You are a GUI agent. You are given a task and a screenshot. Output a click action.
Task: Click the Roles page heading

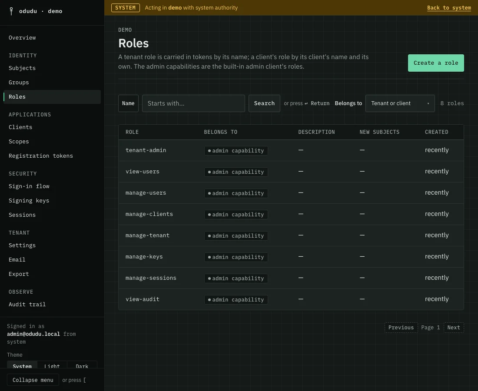click(x=133, y=43)
